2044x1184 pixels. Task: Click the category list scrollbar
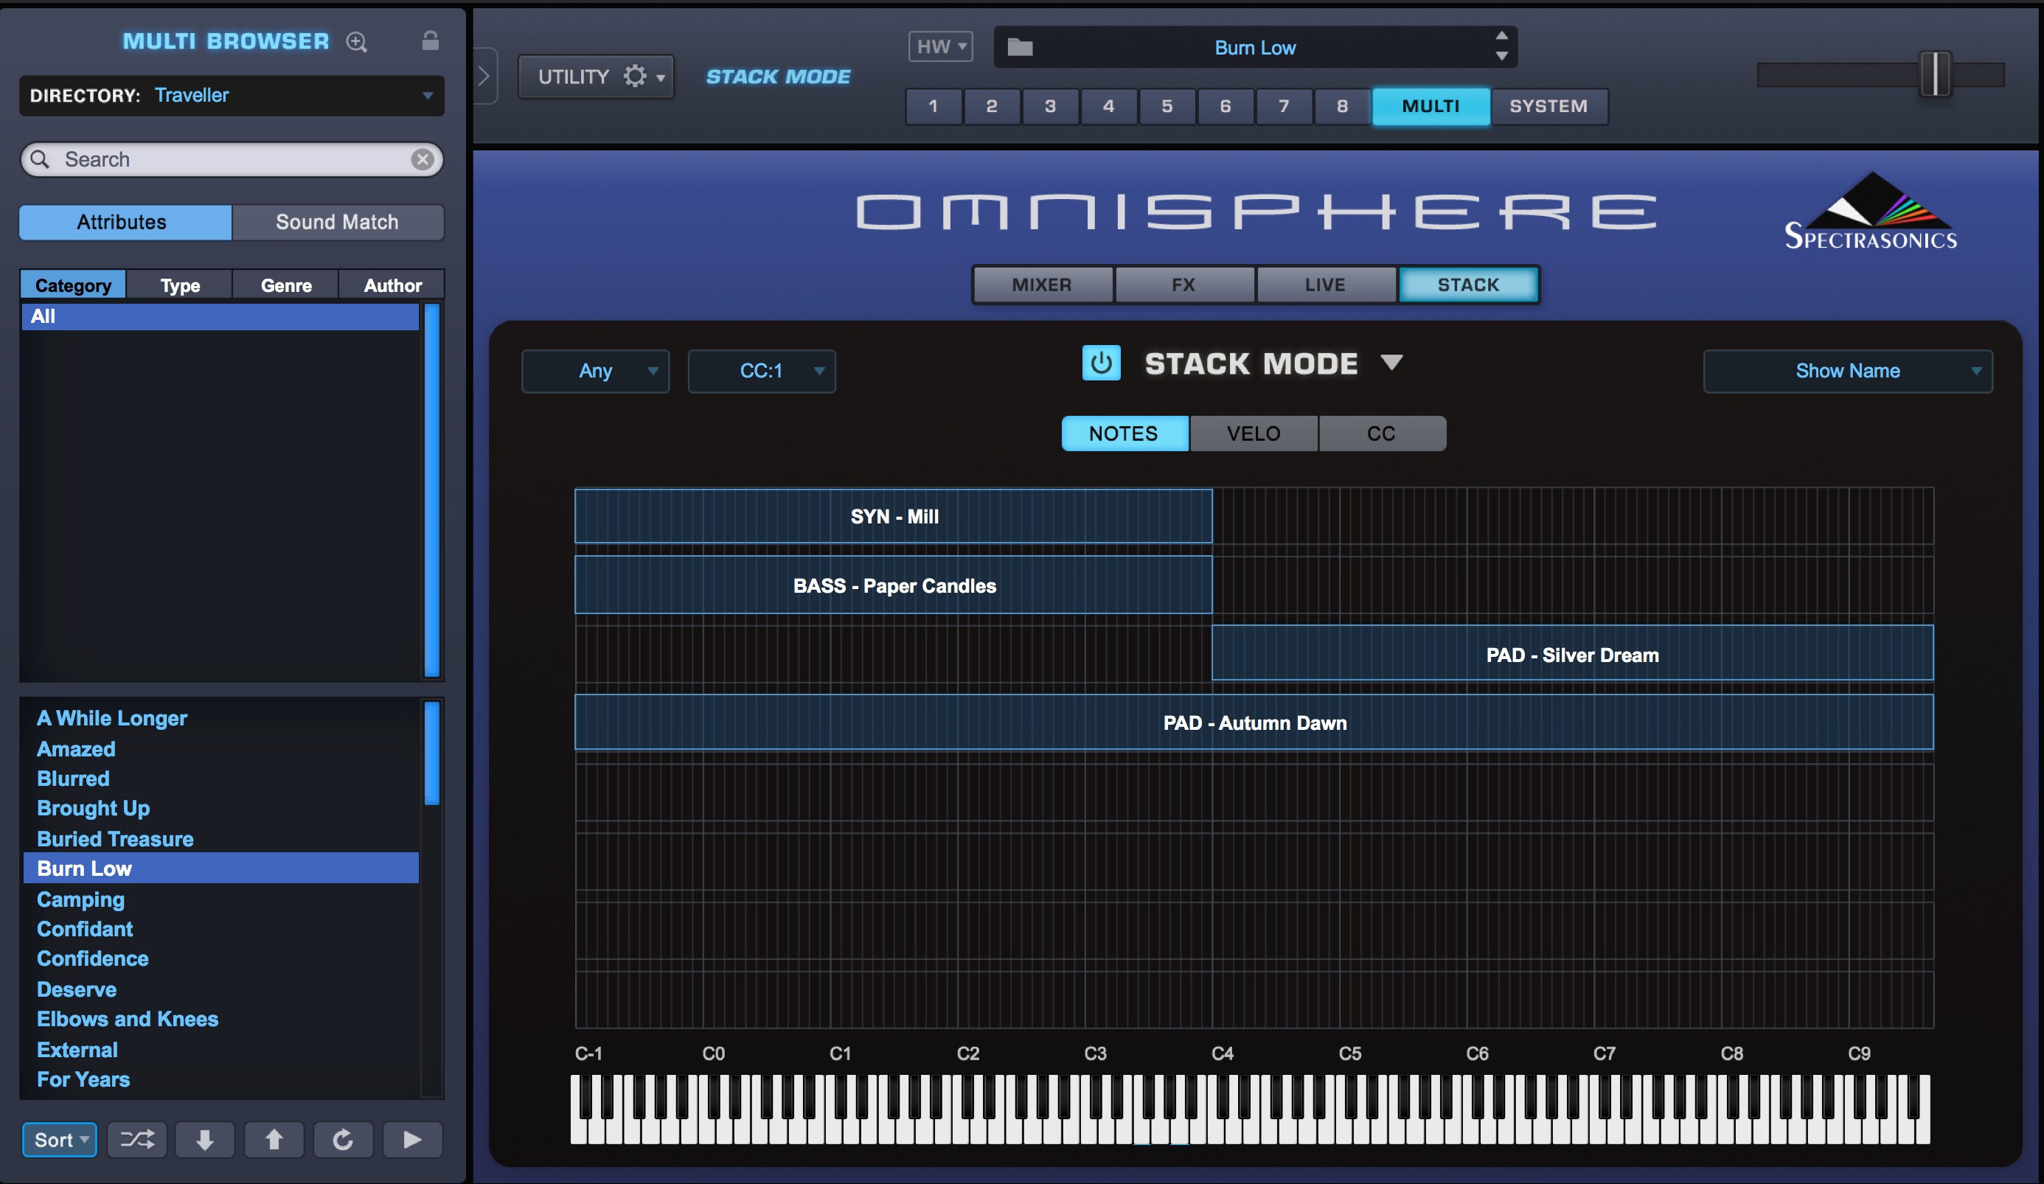point(432,490)
